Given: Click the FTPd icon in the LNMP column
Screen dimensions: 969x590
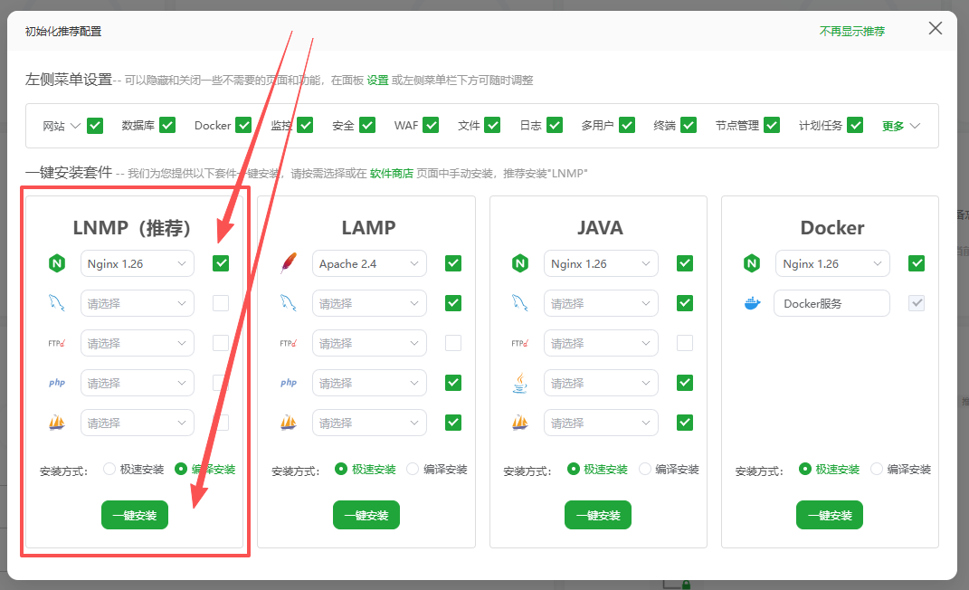Looking at the screenshot, I should 56,343.
